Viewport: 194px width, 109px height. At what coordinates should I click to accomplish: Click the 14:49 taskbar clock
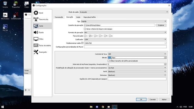(x=191, y=107)
